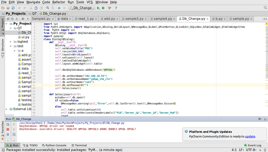Run Db_Change with green play button
Screen dimensions: 268x152
coord(98,8)
